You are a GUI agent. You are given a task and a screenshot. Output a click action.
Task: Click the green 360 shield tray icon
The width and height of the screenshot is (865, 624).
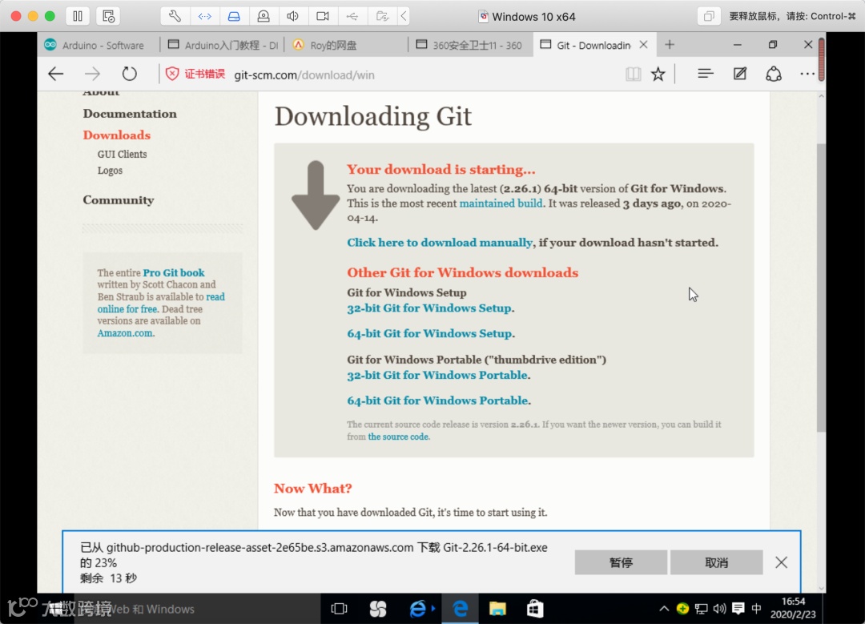tap(683, 609)
